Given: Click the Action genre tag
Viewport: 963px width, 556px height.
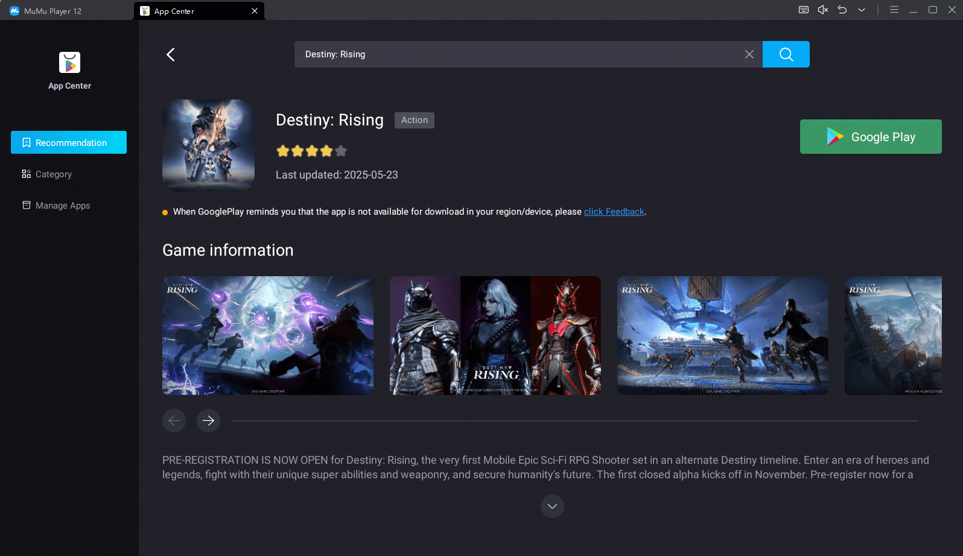Looking at the screenshot, I should 415,120.
